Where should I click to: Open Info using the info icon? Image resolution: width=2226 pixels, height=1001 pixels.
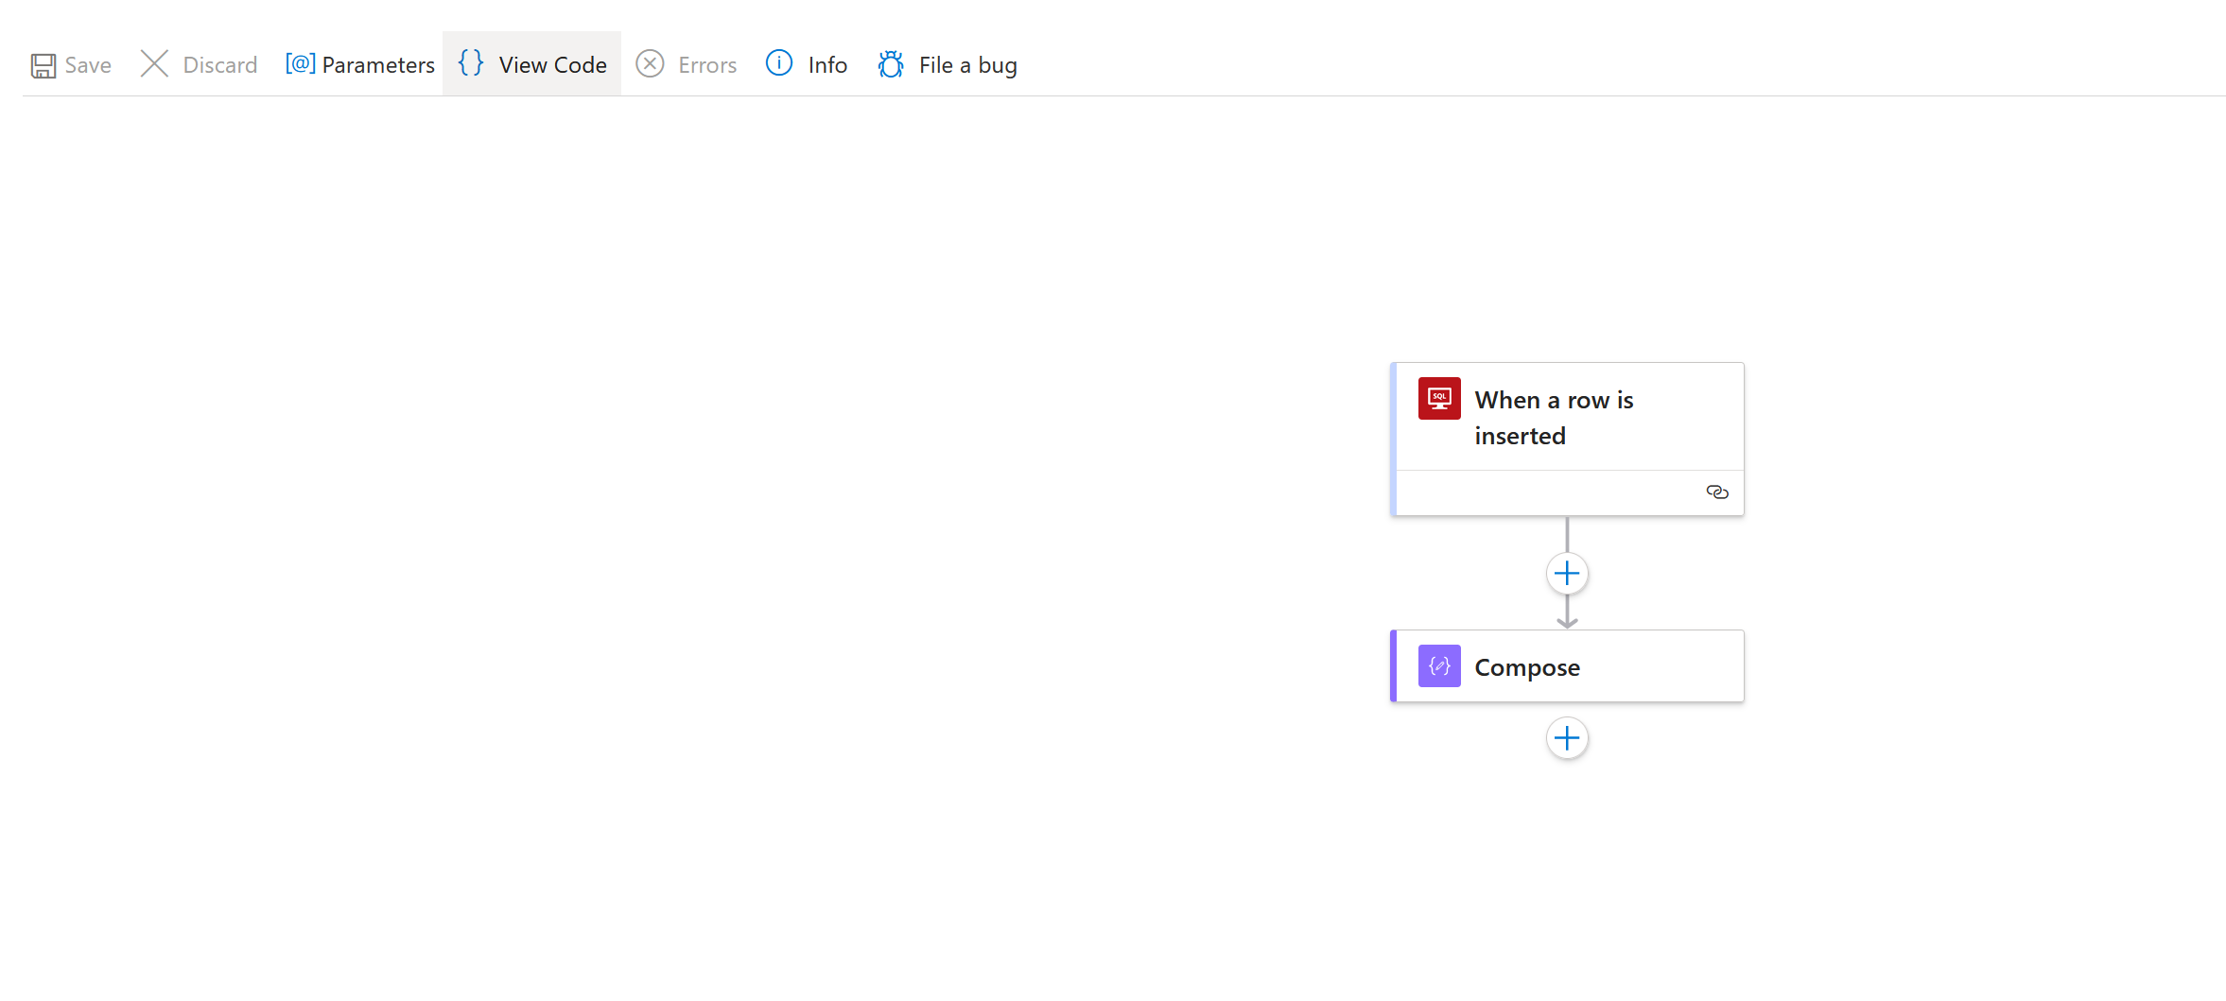pyautogui.click(x=778, y=64)
